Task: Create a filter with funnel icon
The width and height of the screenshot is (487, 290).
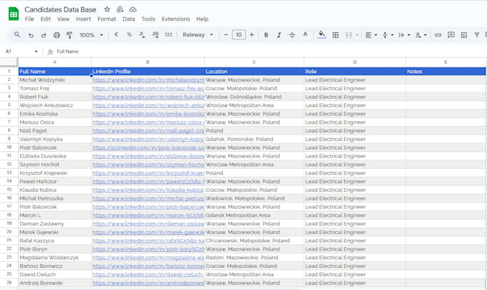Action: 477,35
